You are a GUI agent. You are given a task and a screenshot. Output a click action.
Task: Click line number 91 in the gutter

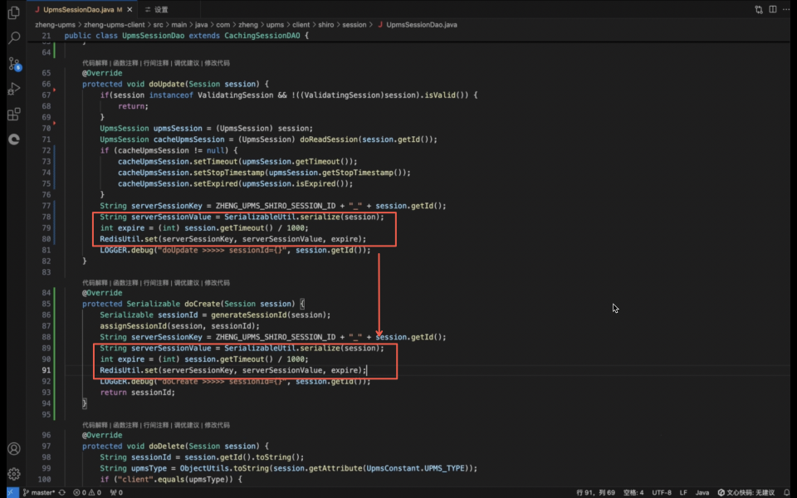point(46,370)
